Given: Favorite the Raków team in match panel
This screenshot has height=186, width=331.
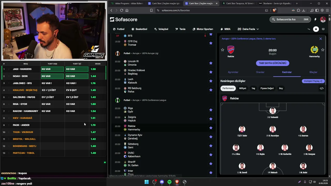Looking at the screenshot, I should pos(223,50).
